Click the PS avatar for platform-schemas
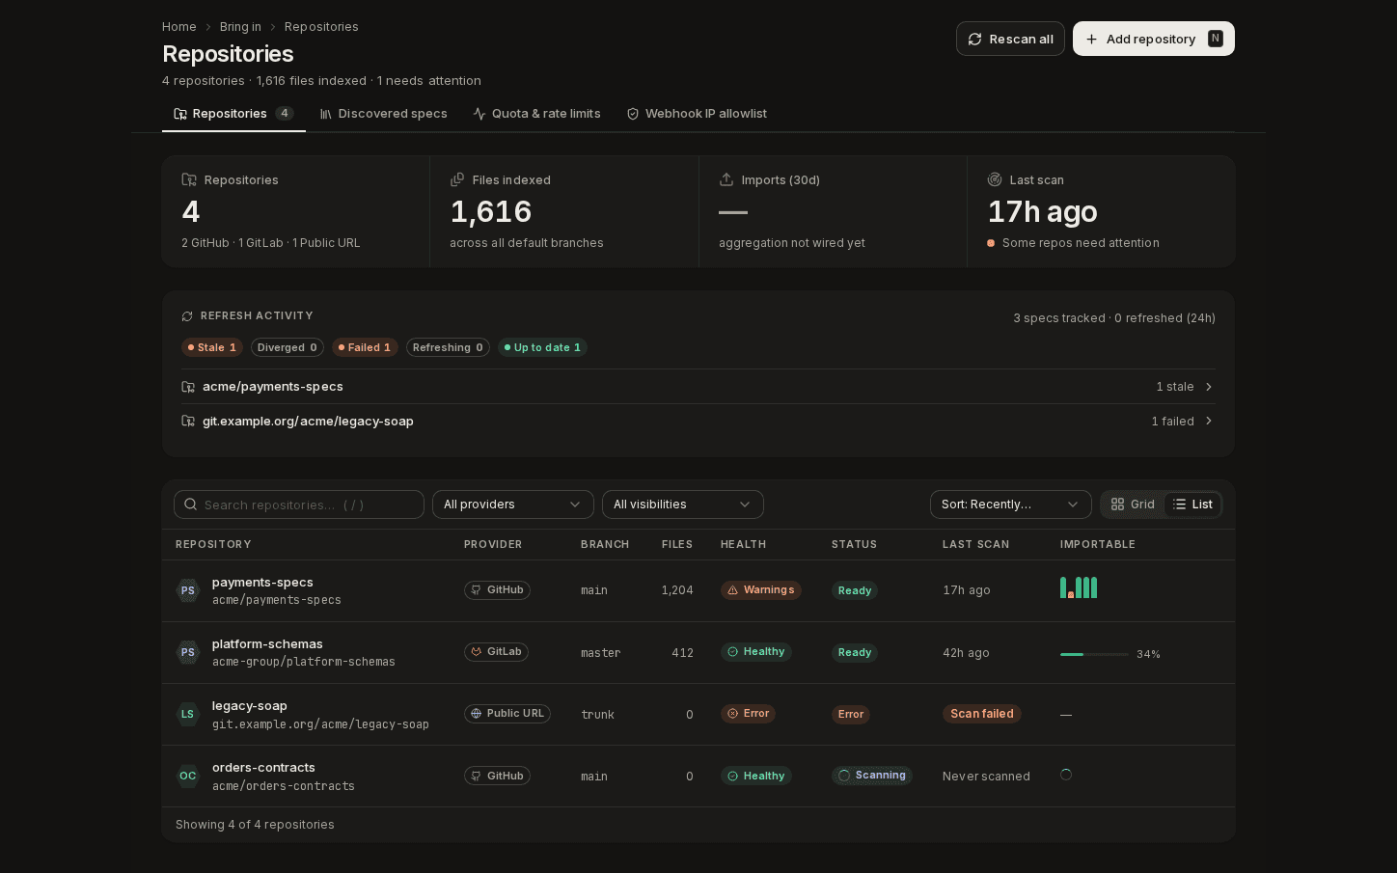 [x=188, y=653]
